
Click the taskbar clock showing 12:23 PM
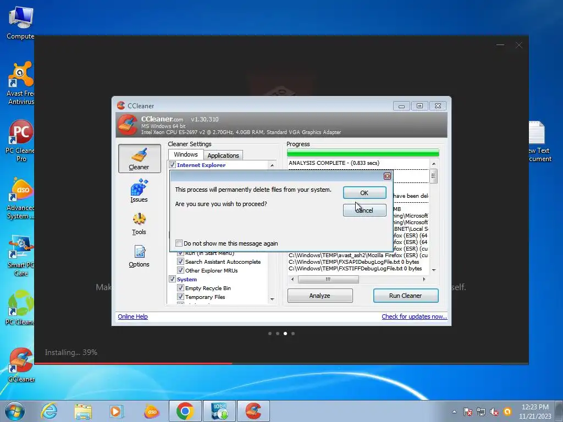pyautogui.click(x=535, y=411)
